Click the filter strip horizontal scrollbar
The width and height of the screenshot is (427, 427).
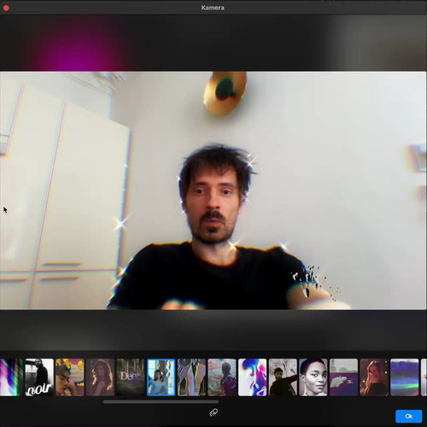161,401
